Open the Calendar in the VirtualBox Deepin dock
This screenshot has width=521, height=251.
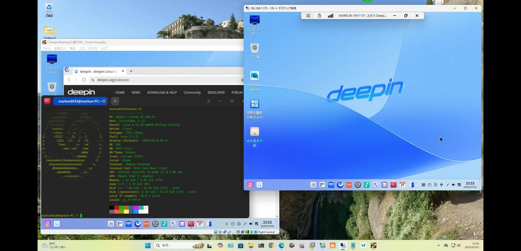coord(200,224)
